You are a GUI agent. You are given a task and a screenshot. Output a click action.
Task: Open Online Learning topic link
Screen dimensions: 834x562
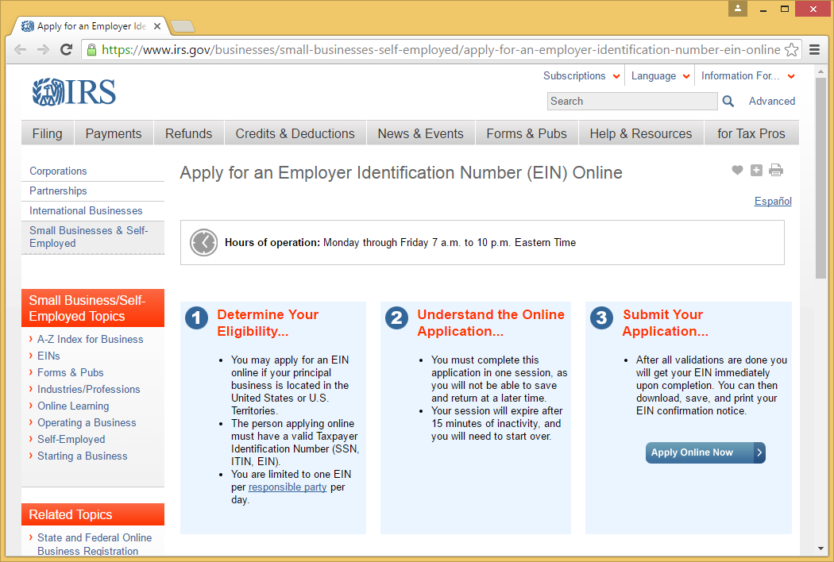point(73,406)
